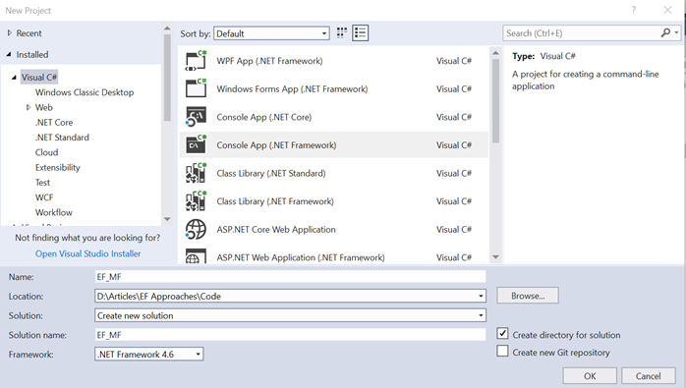Collapse the Visual C# tree node
Screen dimensions: 686x388
click(14, 78)
